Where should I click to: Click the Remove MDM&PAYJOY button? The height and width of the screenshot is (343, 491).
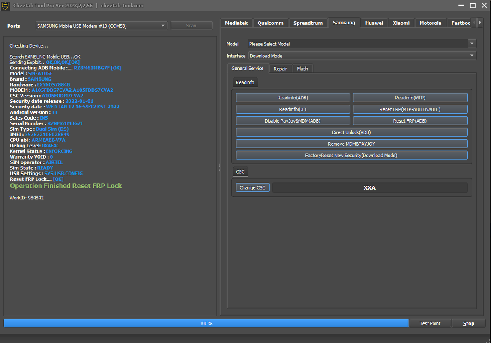click(352, 144)
